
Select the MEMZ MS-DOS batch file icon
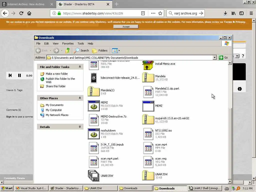(93, 106)
